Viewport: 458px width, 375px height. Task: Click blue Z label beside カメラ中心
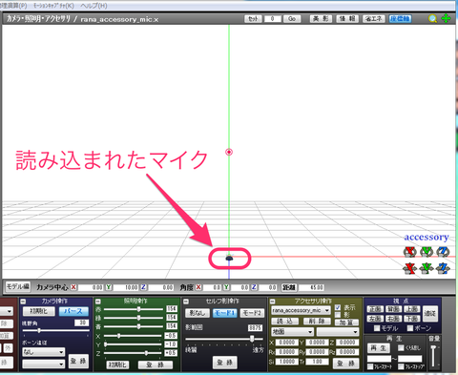143,287
